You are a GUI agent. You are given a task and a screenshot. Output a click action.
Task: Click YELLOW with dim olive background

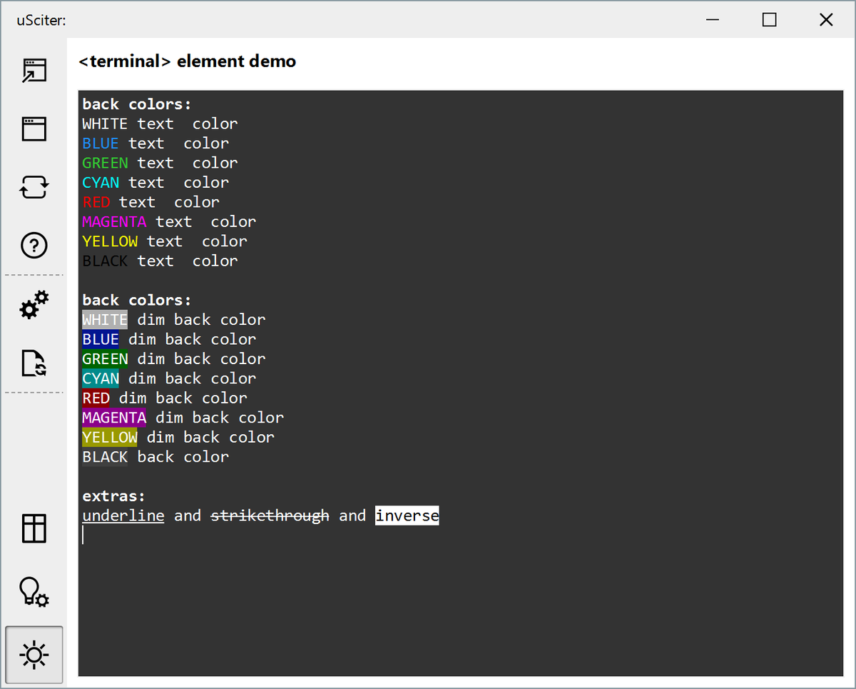[x=110, y=438]
